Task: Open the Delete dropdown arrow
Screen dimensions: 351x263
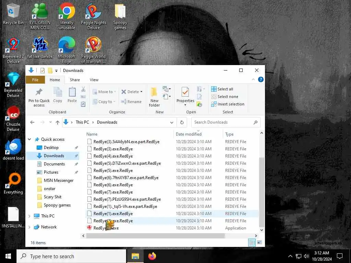Action: point(141,92)
